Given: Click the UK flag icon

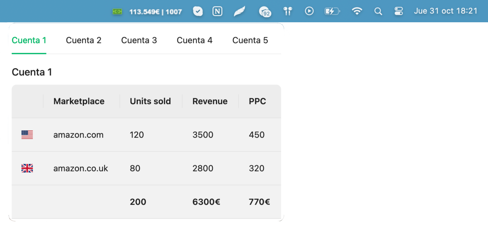Looking at the screenshot, I should click(x=27, y=168).
